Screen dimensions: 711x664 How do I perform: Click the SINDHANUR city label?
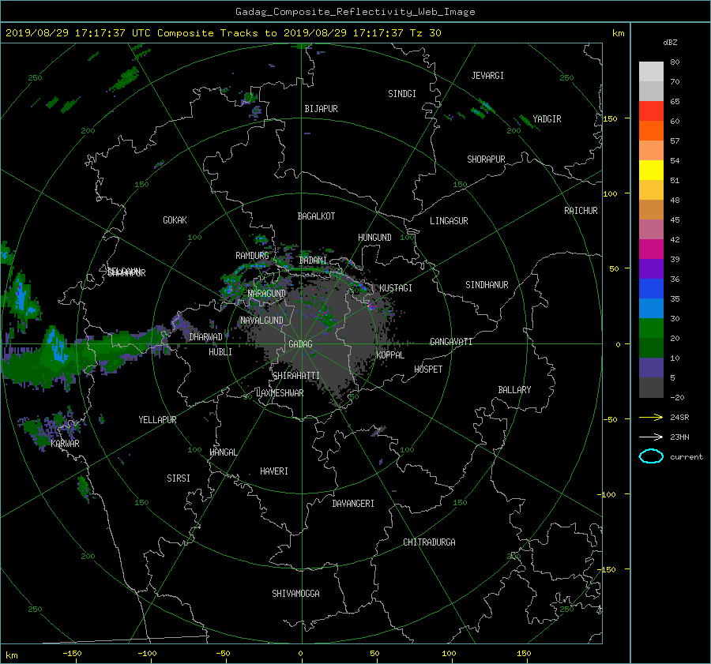tap(487, 285)
